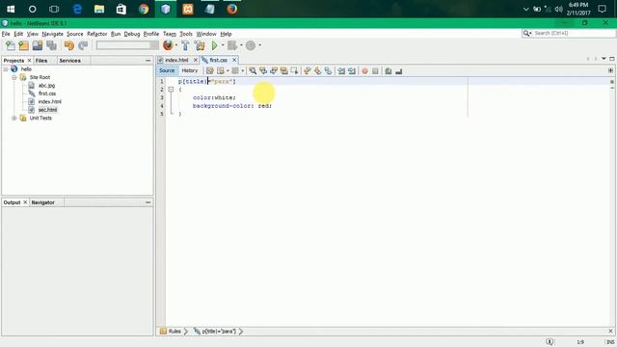617x347 pixels.
Task: Toggle the INS insert mode indicator
Action: (610, 342)
